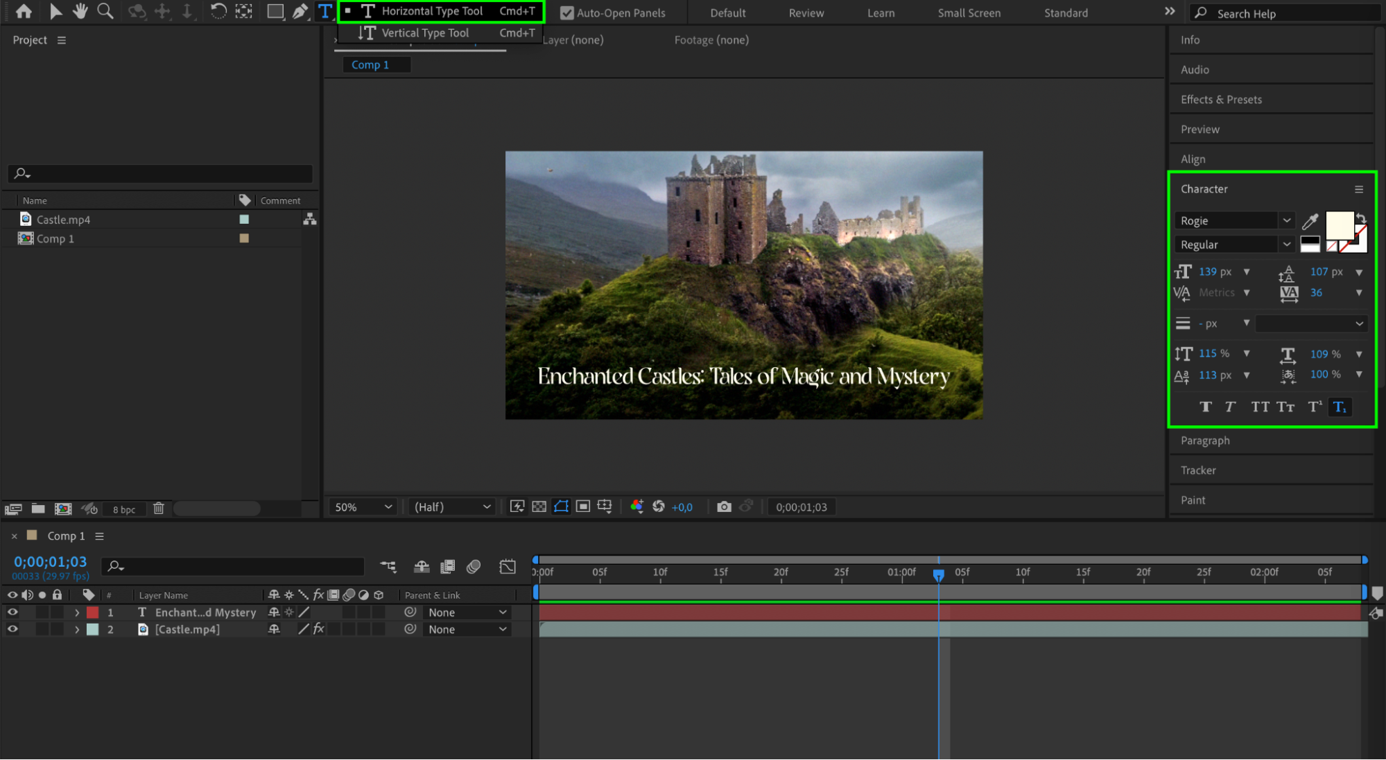Toggle the Auto-Open Panels checkbox
The height and width of the screenshot is (760, 1386).
(566, 13)
